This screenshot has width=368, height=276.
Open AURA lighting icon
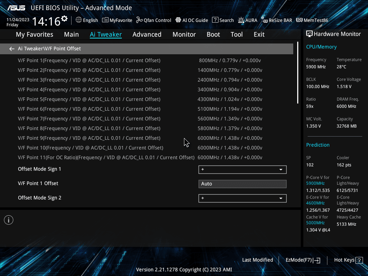(x=241, y=20)
